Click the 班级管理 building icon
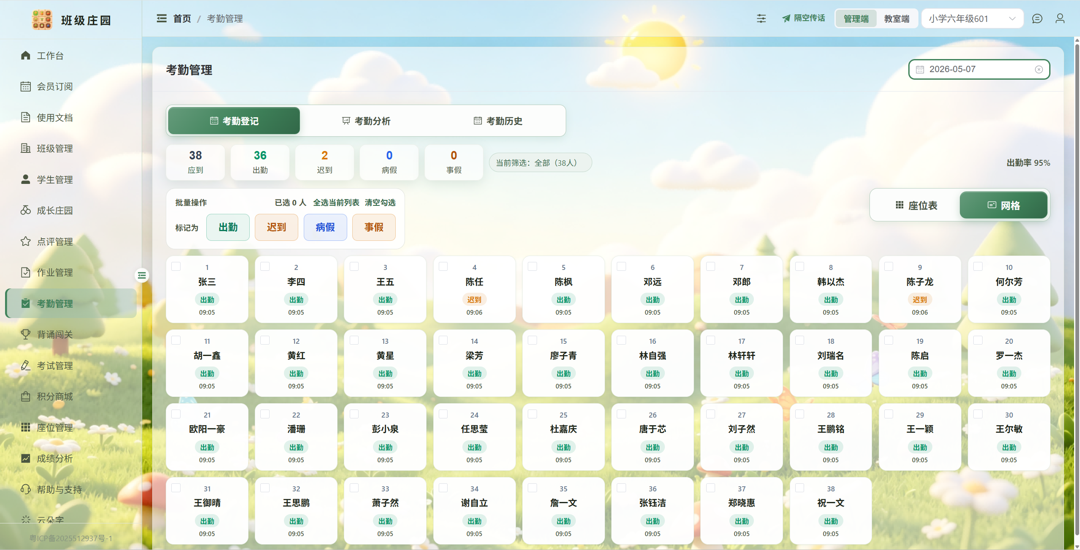This screenshot has width=1080, height=550. point(26,148)
